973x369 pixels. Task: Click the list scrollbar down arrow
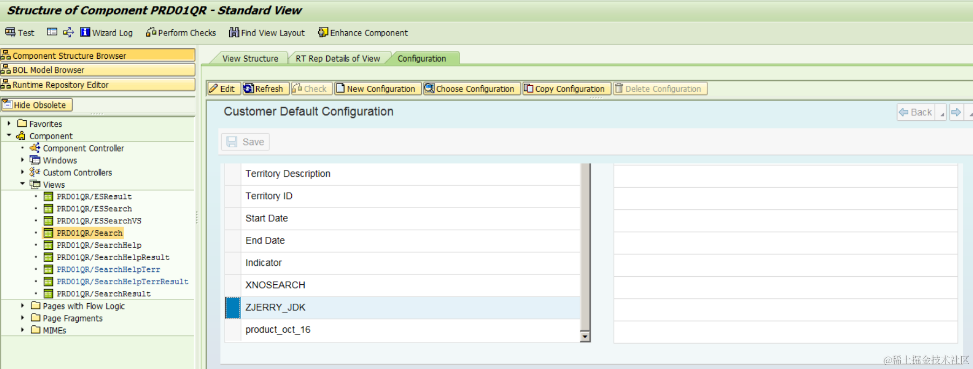[585, 337]
